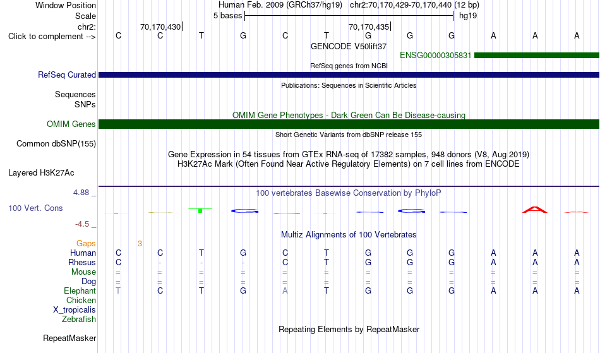This screenshot has width=600, height=353.
Task: Select the Rhesus species row label
Action: coord(82,262)
